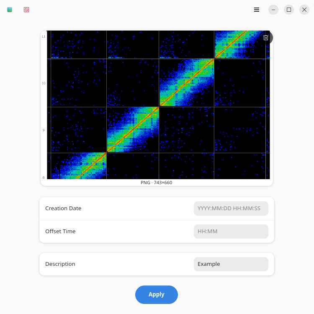Maximize the application window

[x=289, y=10]
